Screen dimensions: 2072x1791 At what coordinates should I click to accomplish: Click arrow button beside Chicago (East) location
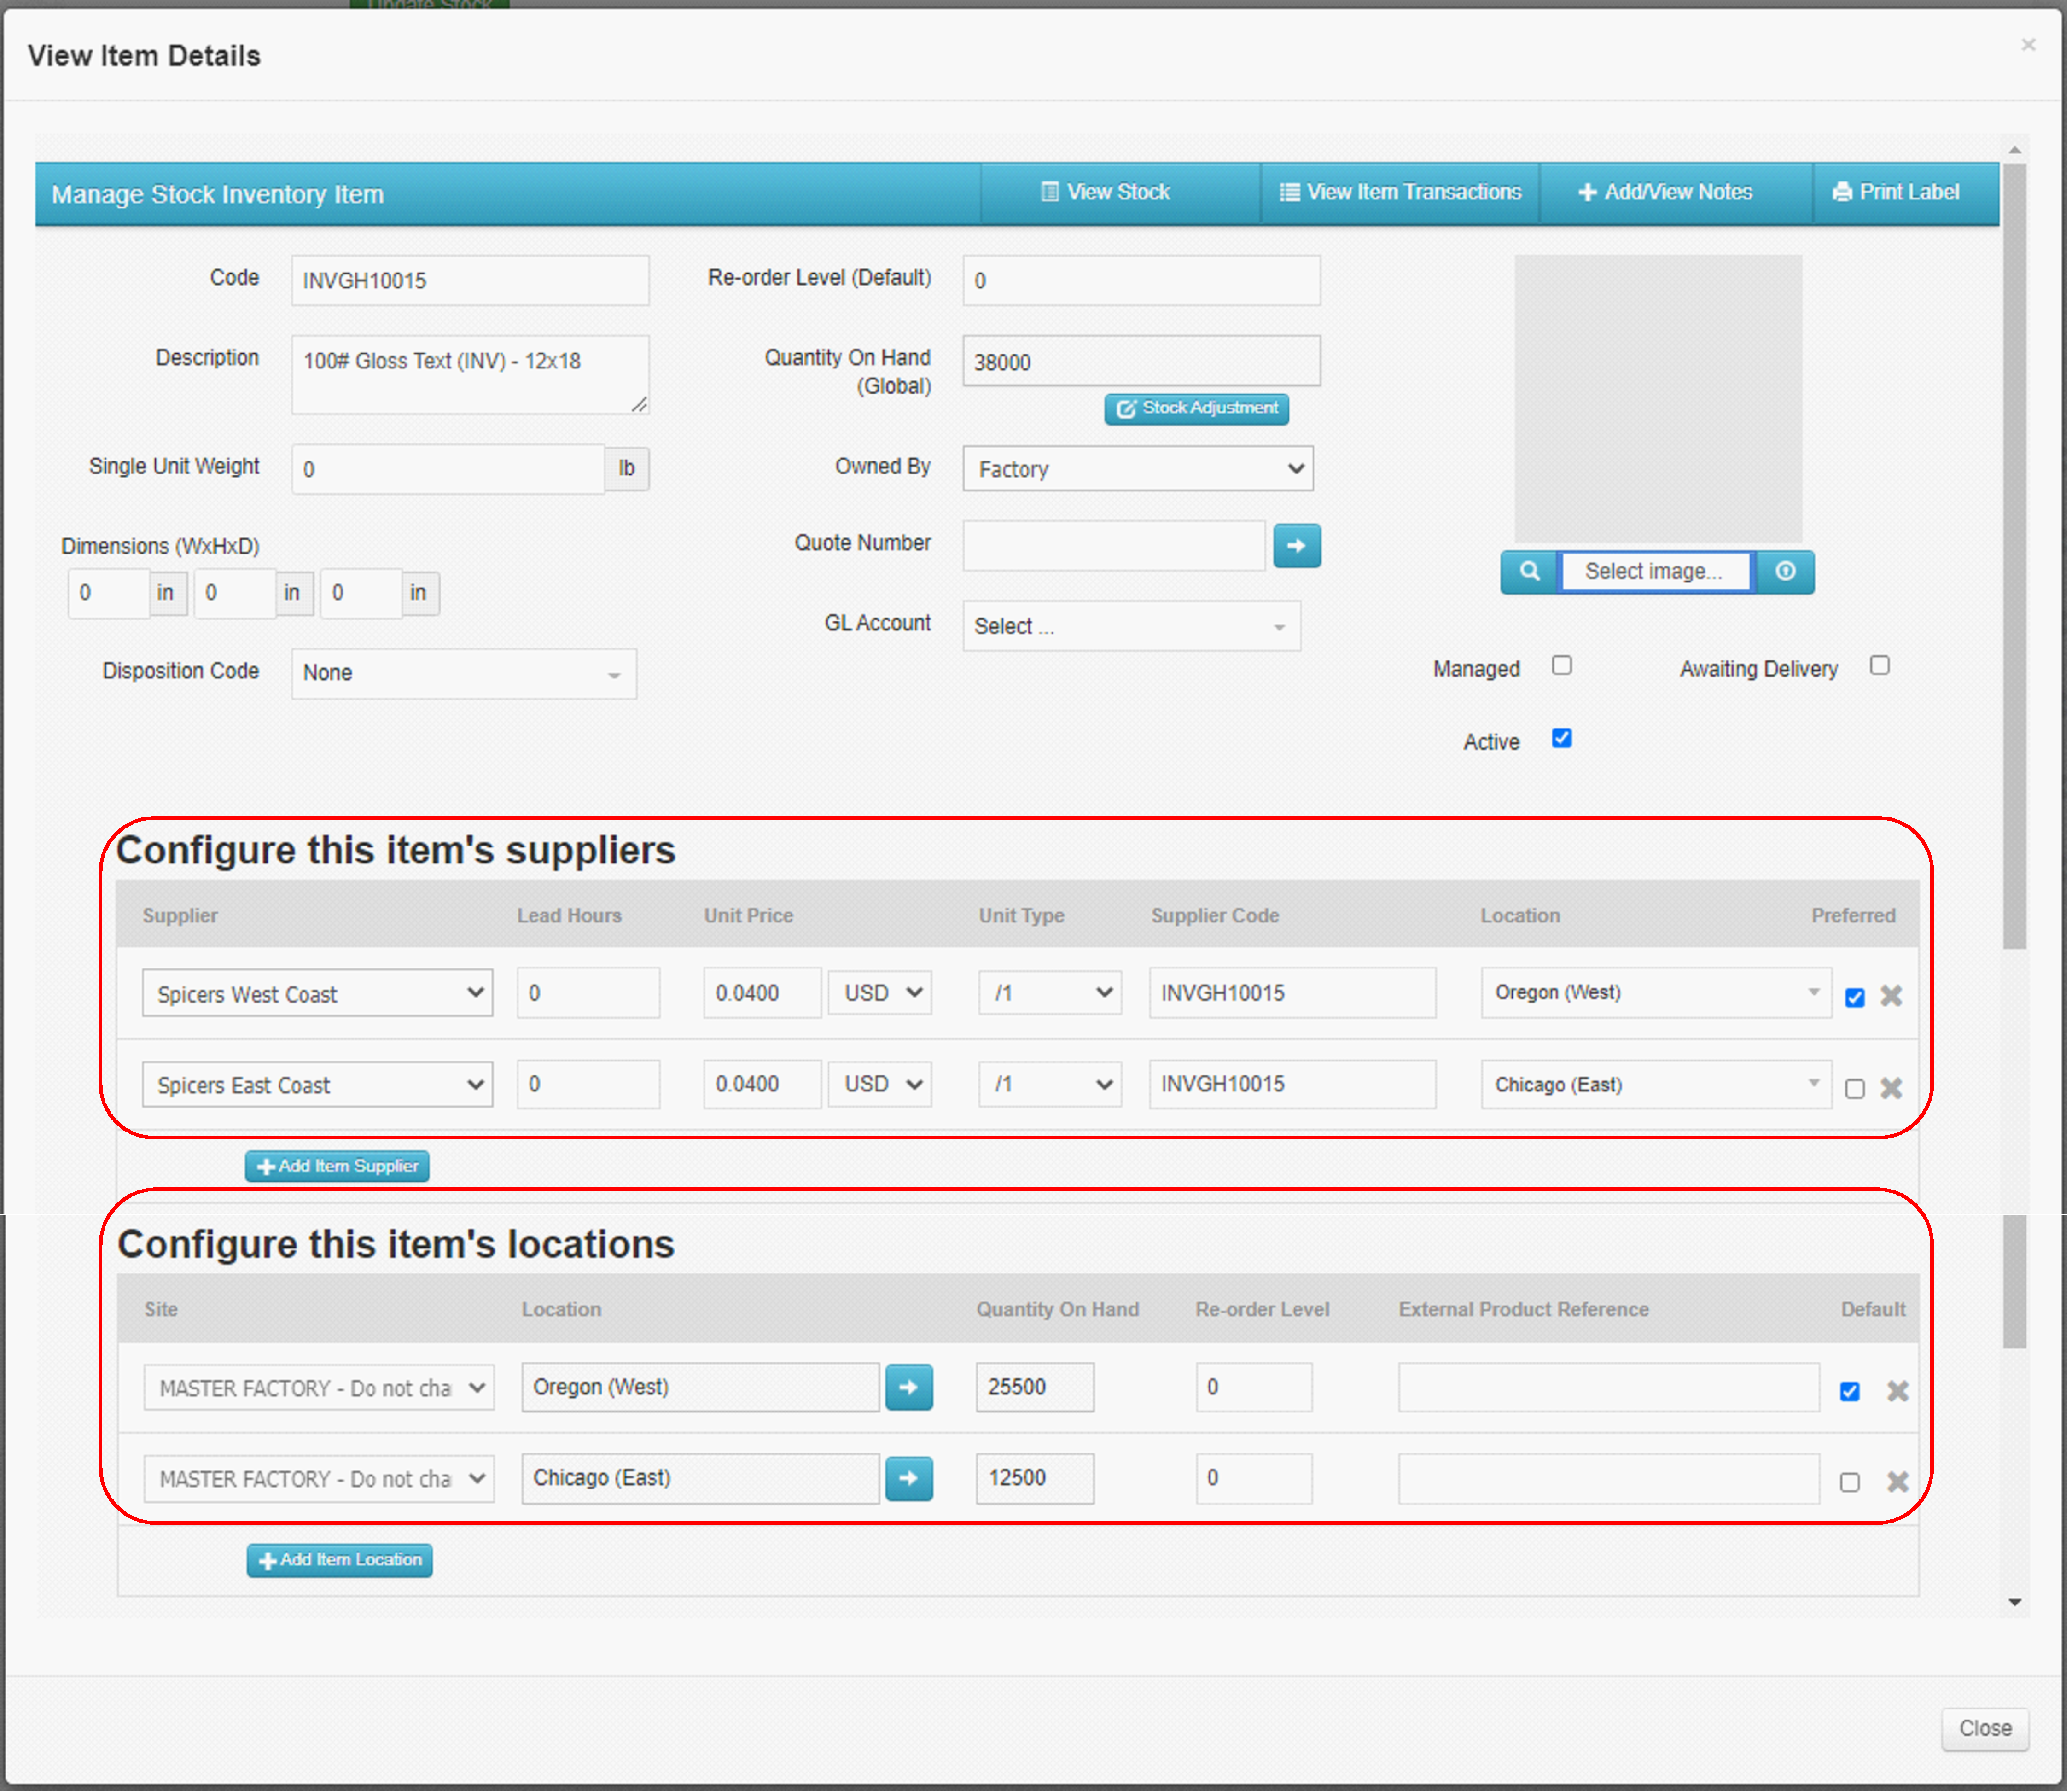[x=909, y=1479]
